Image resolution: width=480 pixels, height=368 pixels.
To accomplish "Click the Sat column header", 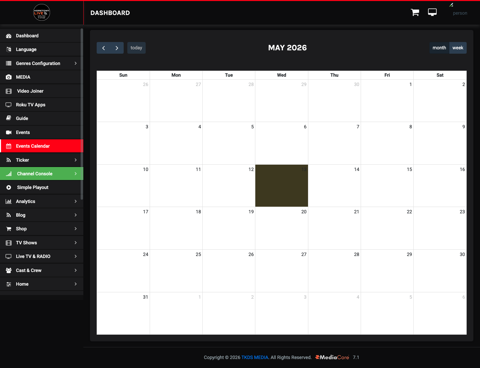I will [440, 75].
